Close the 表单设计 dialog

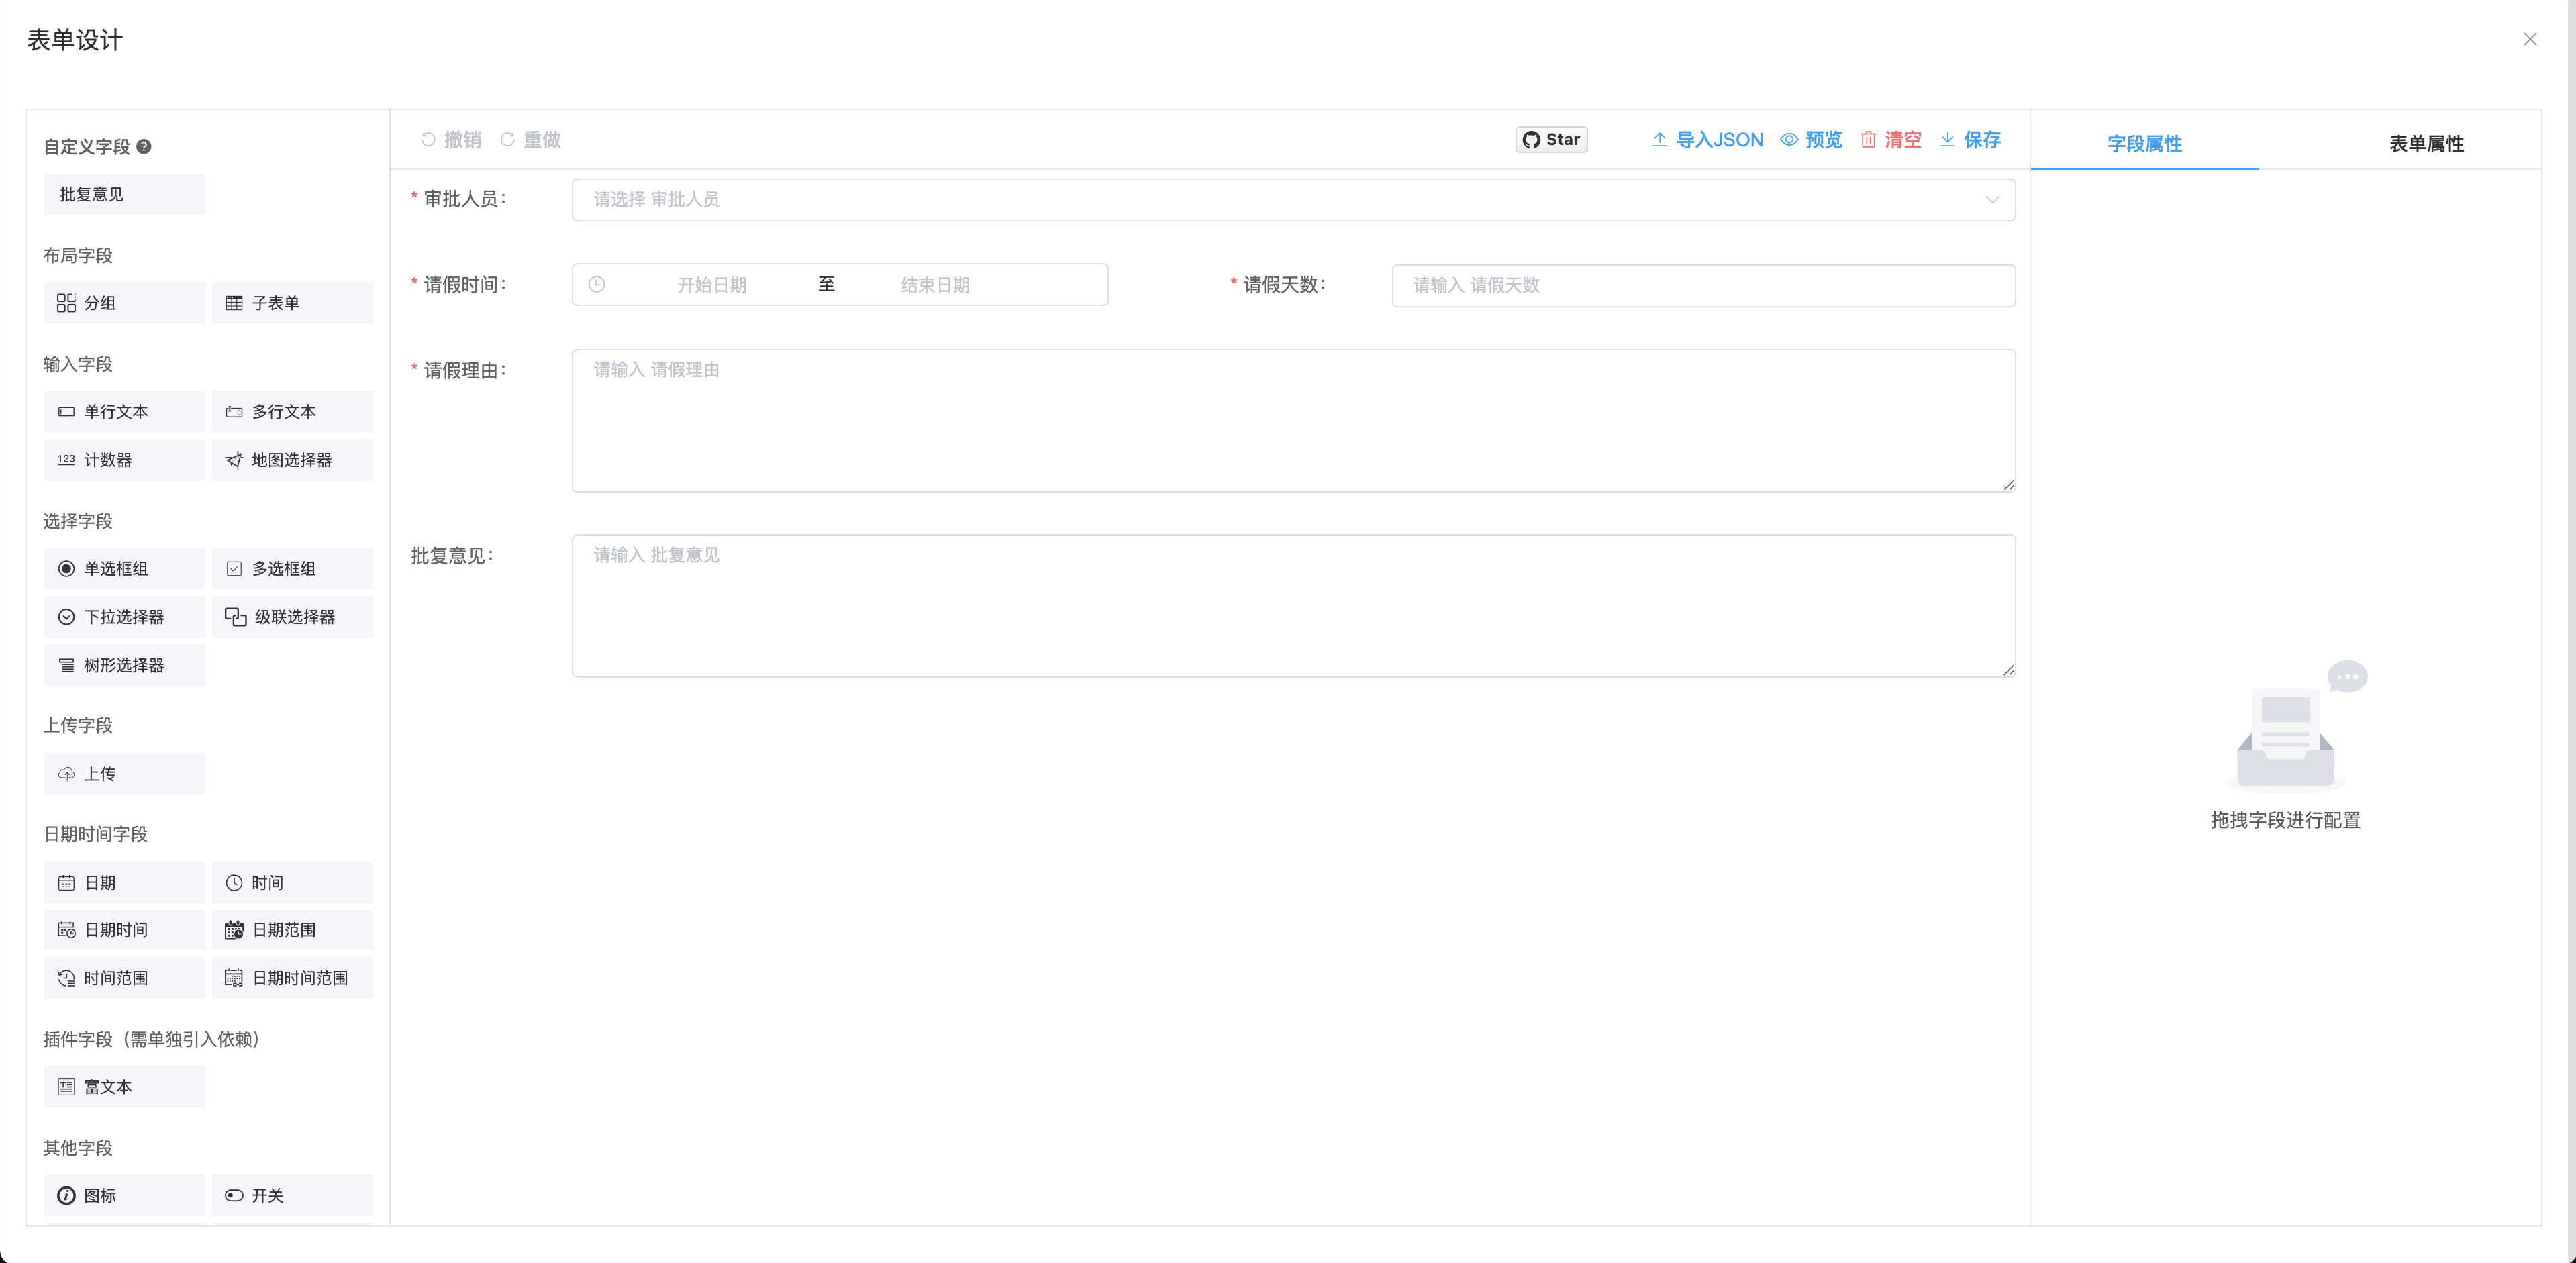2529,39
